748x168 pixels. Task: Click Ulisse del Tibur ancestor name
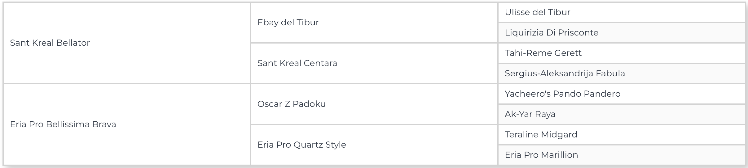point(537,12)
